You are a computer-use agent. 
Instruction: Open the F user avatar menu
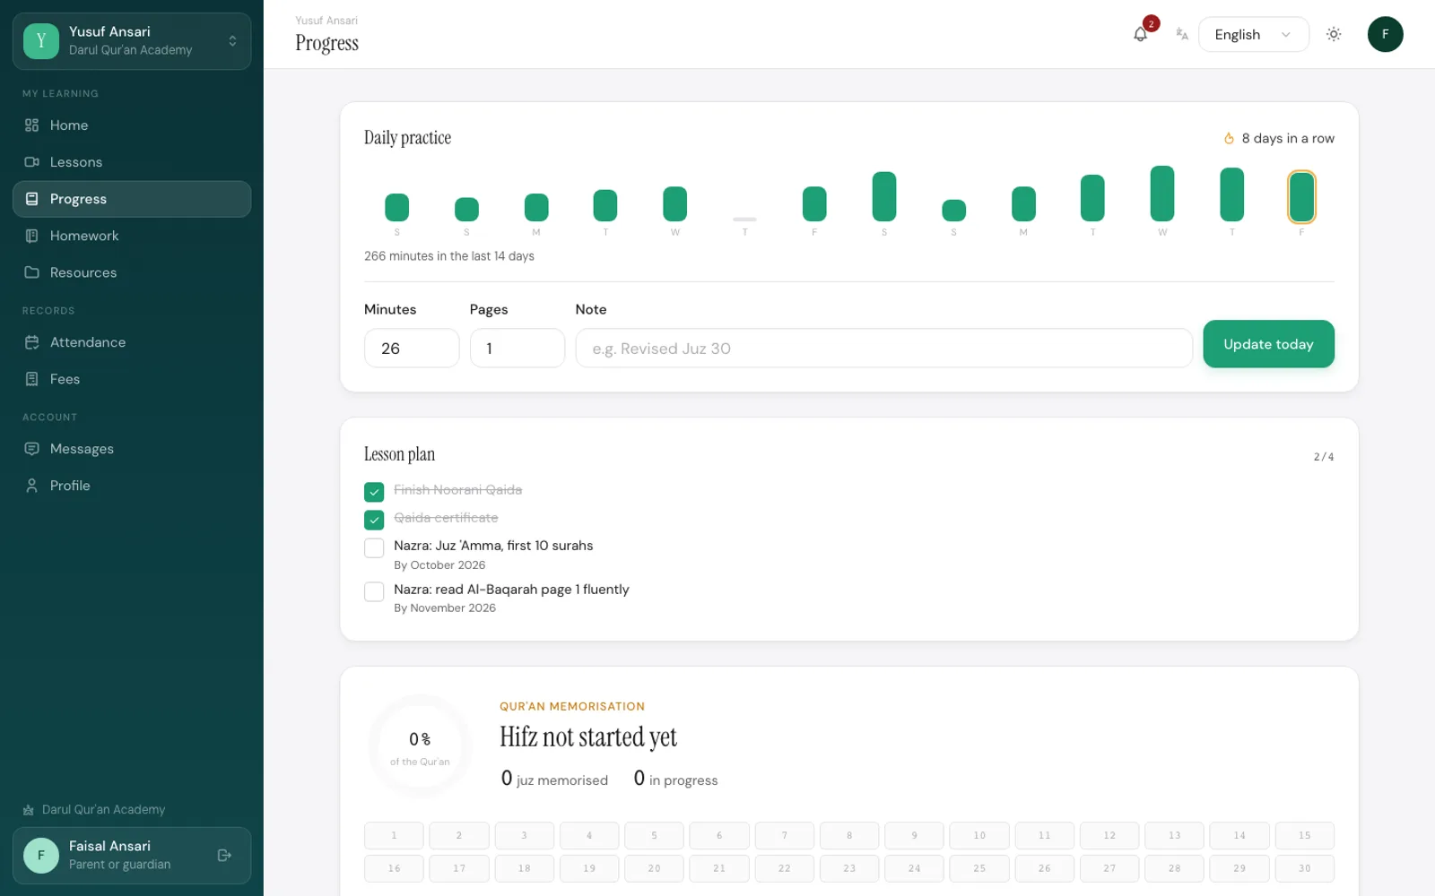(1385, 34)
